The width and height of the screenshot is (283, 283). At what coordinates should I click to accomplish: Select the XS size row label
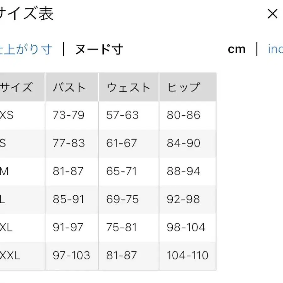6,115
